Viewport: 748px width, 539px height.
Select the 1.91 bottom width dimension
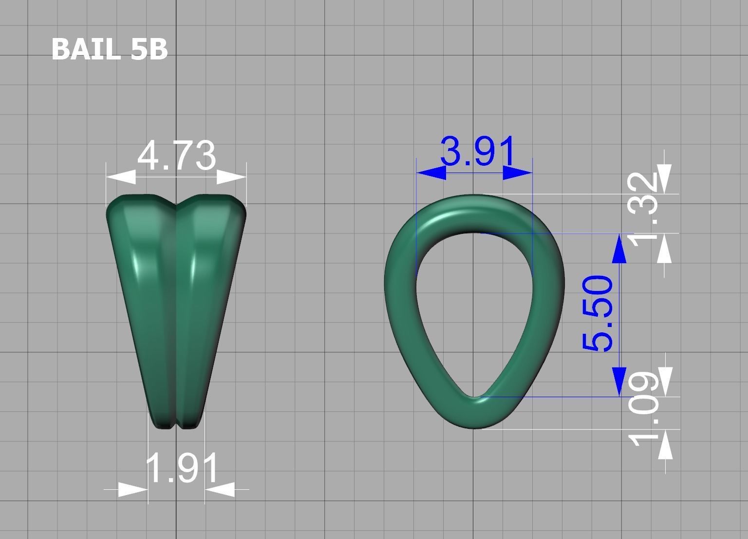(183, 467)
